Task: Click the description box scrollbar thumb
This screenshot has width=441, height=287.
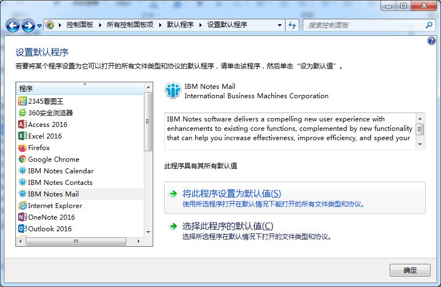Action: [420, 130]
